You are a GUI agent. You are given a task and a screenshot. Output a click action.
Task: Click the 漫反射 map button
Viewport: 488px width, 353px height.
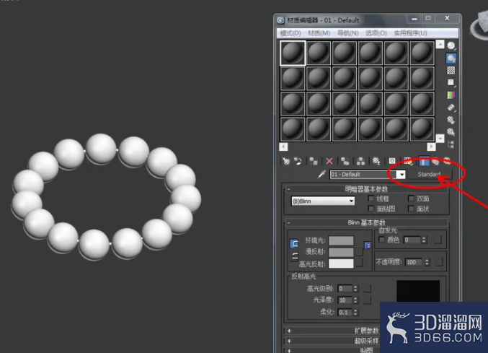click(360, 252)
